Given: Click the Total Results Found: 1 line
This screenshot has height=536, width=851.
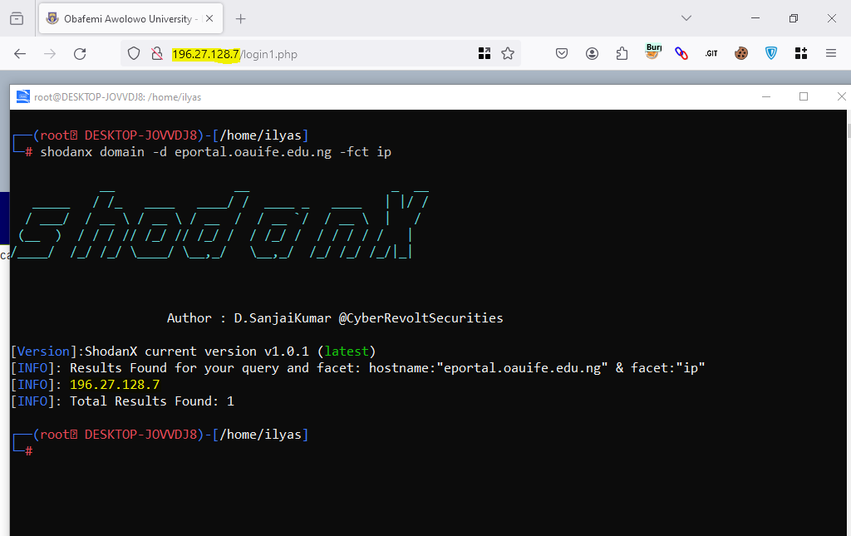Looking at the screenshot, I should pos(123,401).
